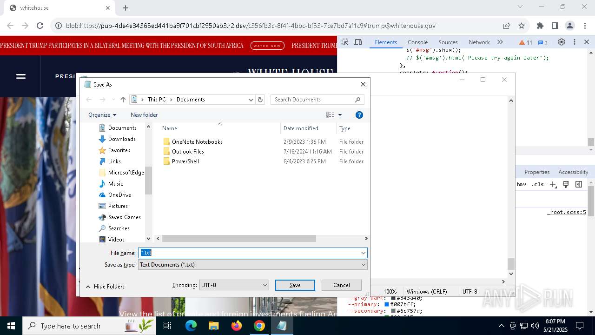Toggle :hov element state in Styles pane
This screenshot has height=335, width=595.
[522, 184]
